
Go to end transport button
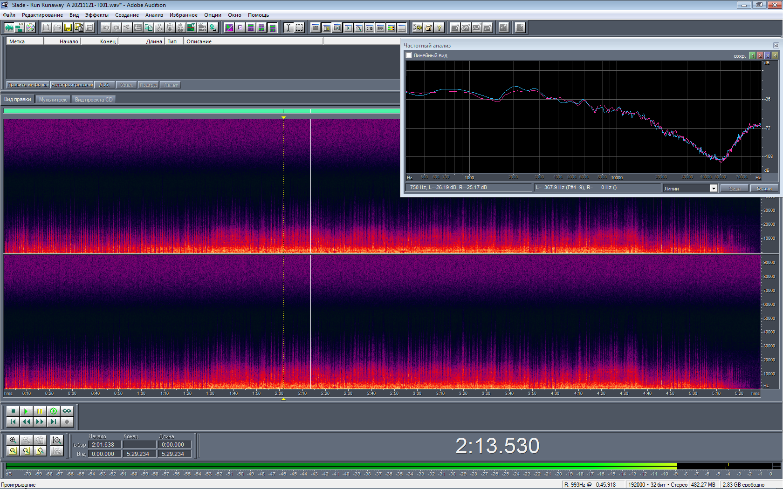[x=54, y=421]
